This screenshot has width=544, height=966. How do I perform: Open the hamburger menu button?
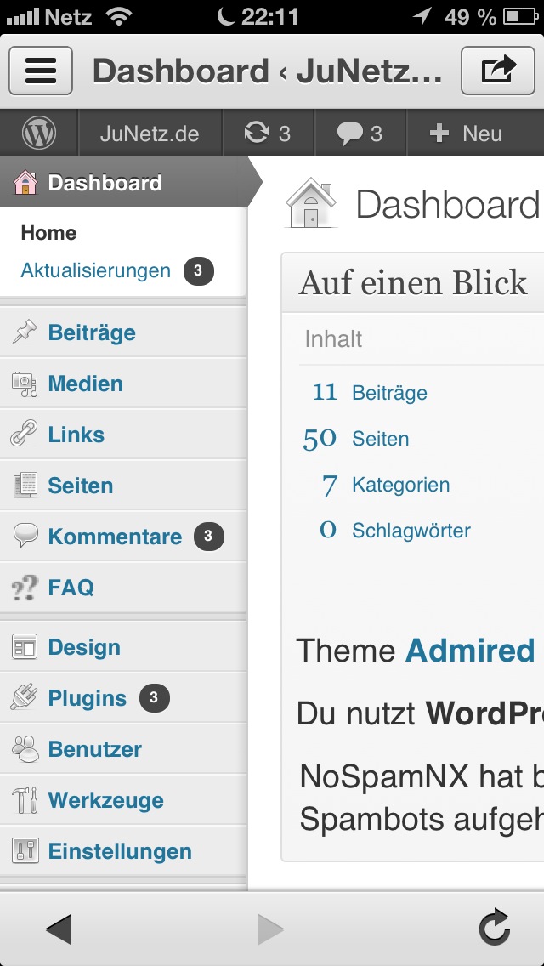41,71
